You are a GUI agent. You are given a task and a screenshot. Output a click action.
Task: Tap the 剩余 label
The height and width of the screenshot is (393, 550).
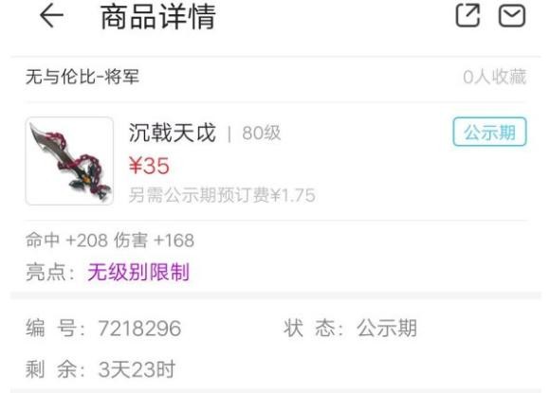[x=50, y=369]
